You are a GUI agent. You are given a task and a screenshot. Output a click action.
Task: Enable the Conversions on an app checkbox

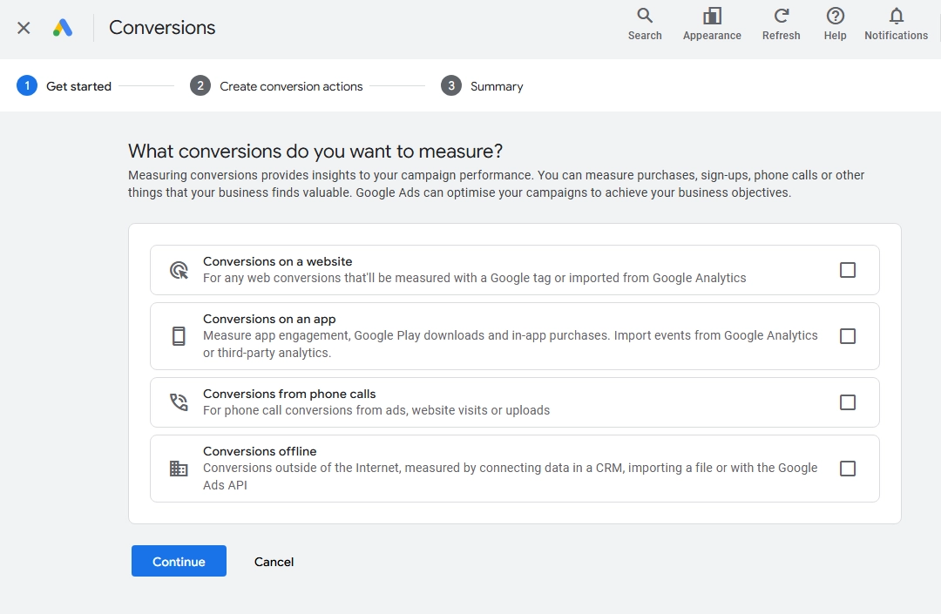[848, 336]
